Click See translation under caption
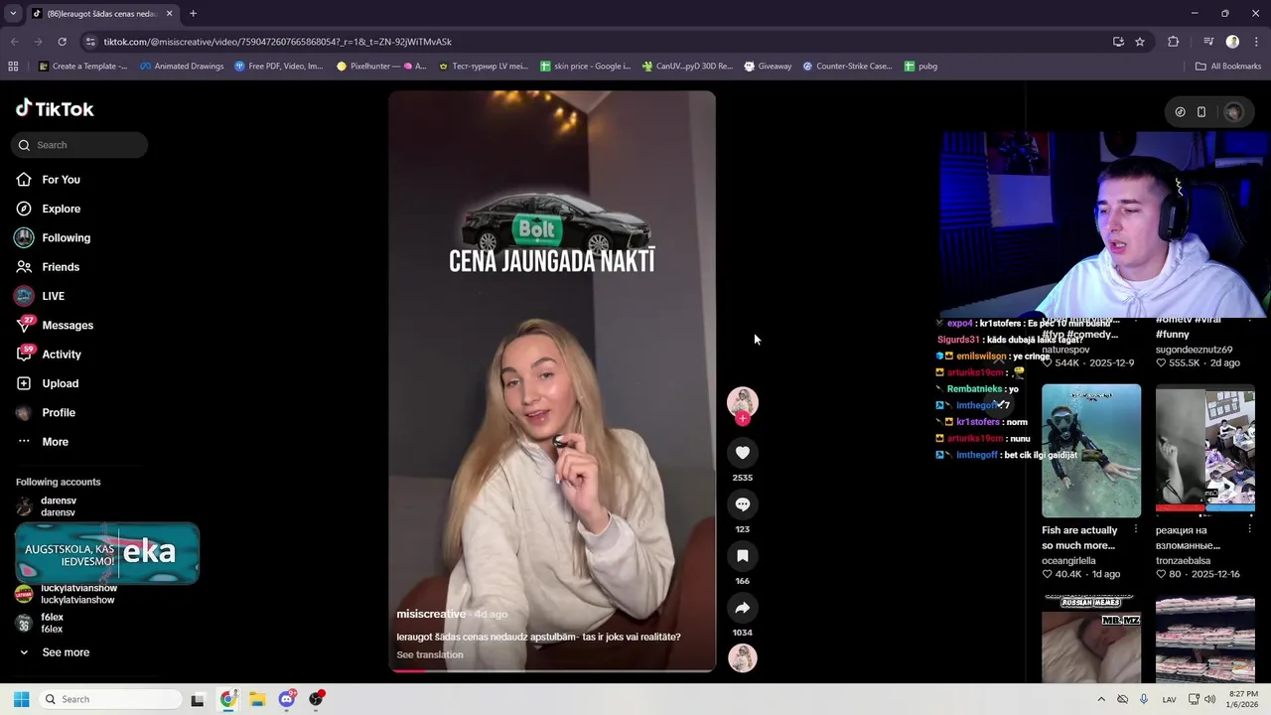 click(x=430, y=654)
